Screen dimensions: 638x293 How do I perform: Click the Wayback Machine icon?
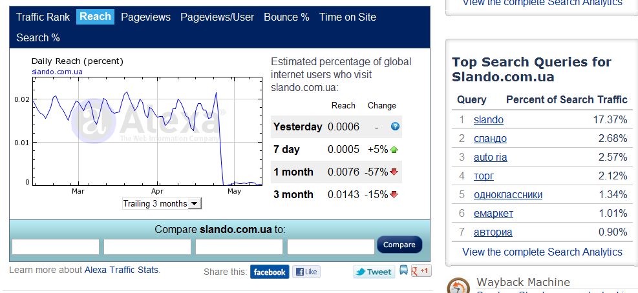pyautogui.click(x=459, y=287)
